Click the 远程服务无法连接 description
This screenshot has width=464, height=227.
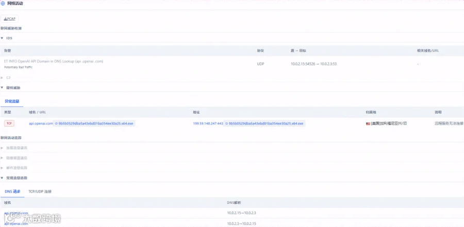click(449, 124)
